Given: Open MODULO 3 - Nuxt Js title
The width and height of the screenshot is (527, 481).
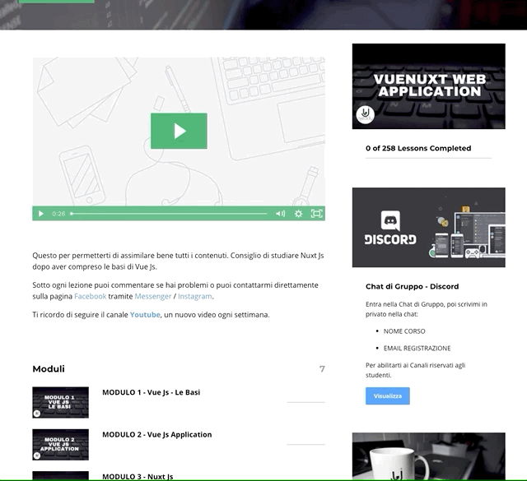Looking at the screenshot, I should click(x=138, y=477).
